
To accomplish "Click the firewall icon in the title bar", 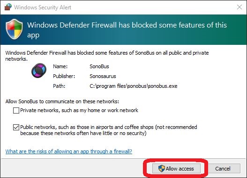I will tap(8, 7).
